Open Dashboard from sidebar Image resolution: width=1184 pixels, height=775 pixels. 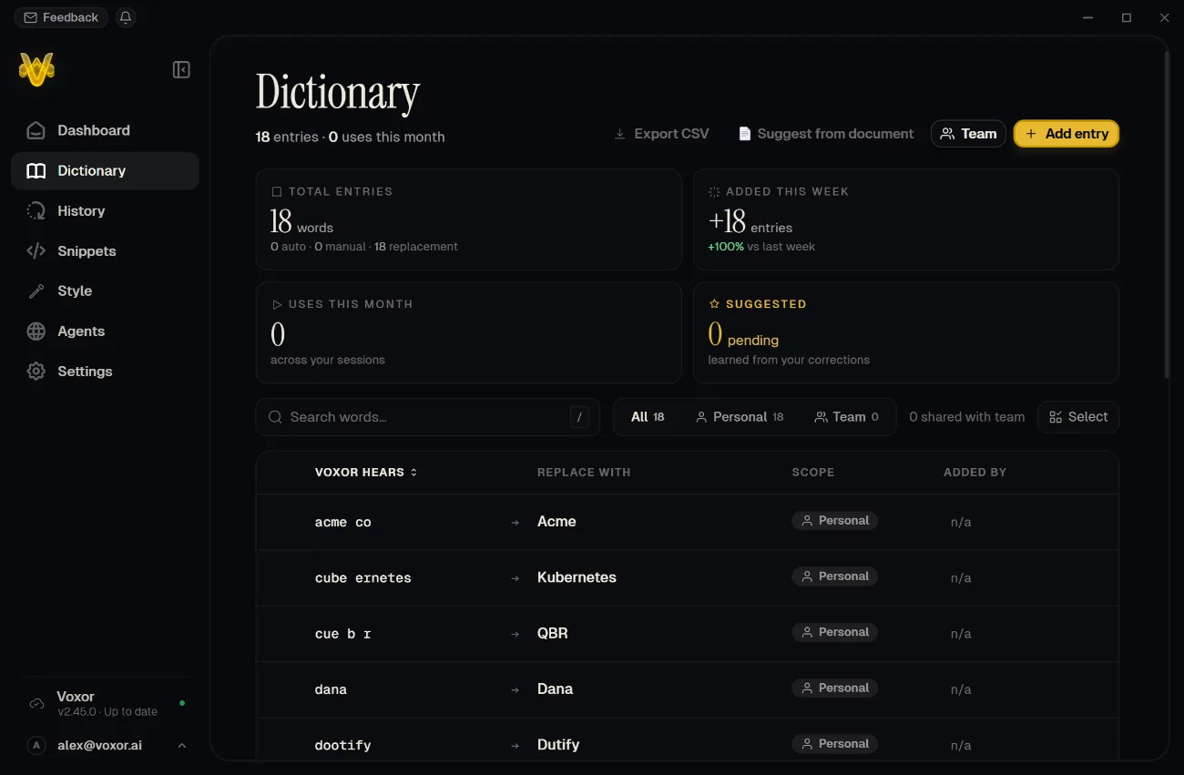[x=105, y=130]
